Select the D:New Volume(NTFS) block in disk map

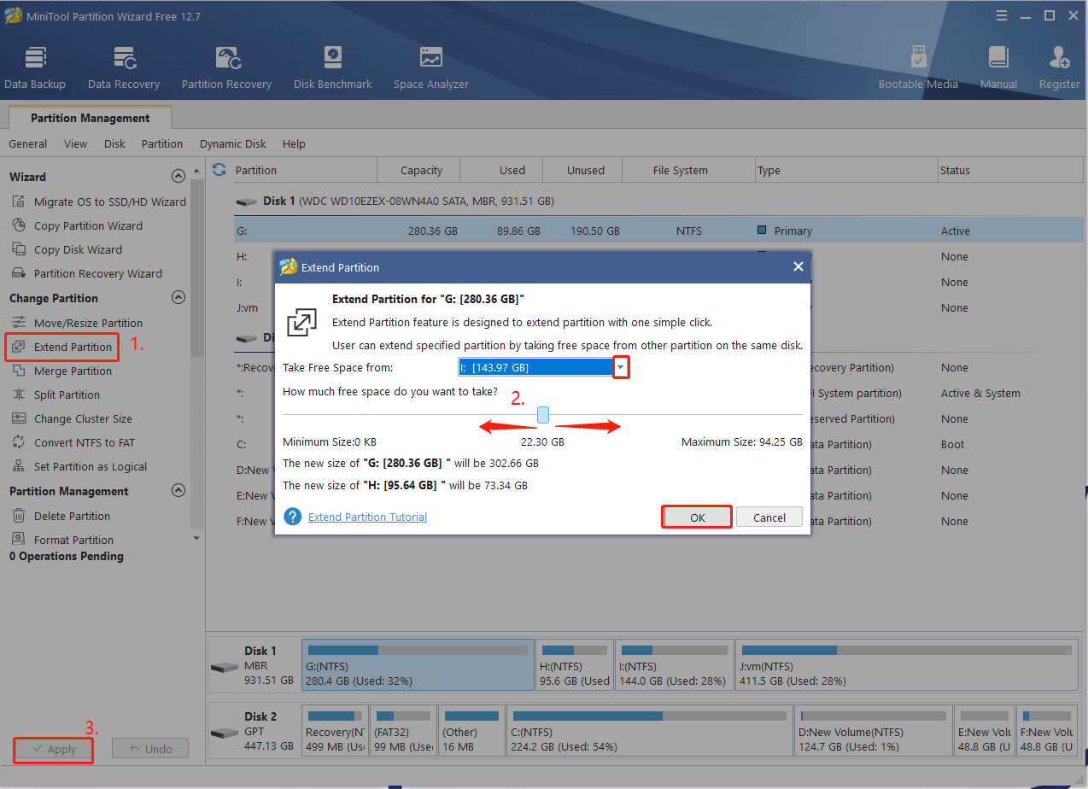872,730
